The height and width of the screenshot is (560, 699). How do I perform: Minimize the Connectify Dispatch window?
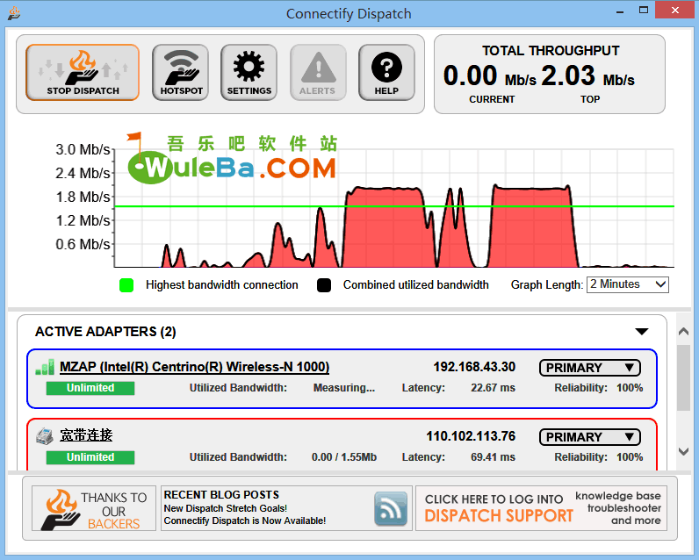pos(620,11)
